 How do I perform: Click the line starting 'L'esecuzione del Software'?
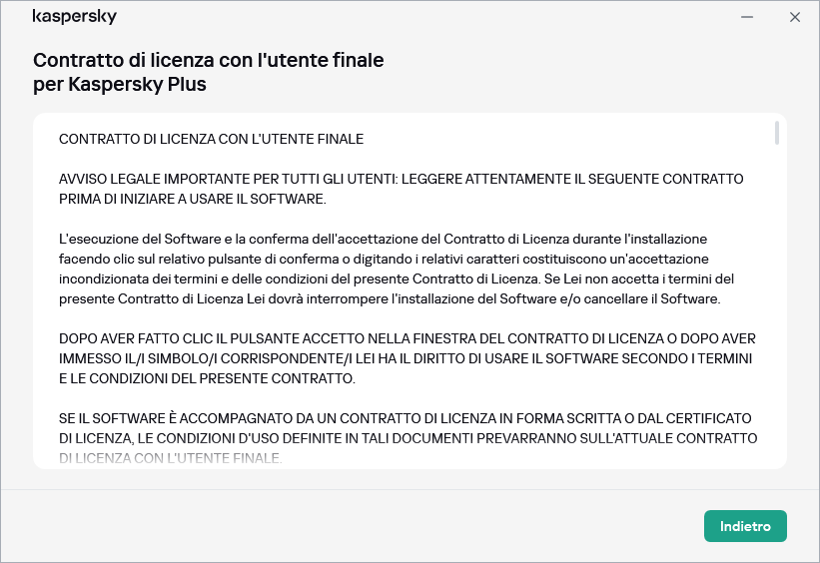pos(383,240)
